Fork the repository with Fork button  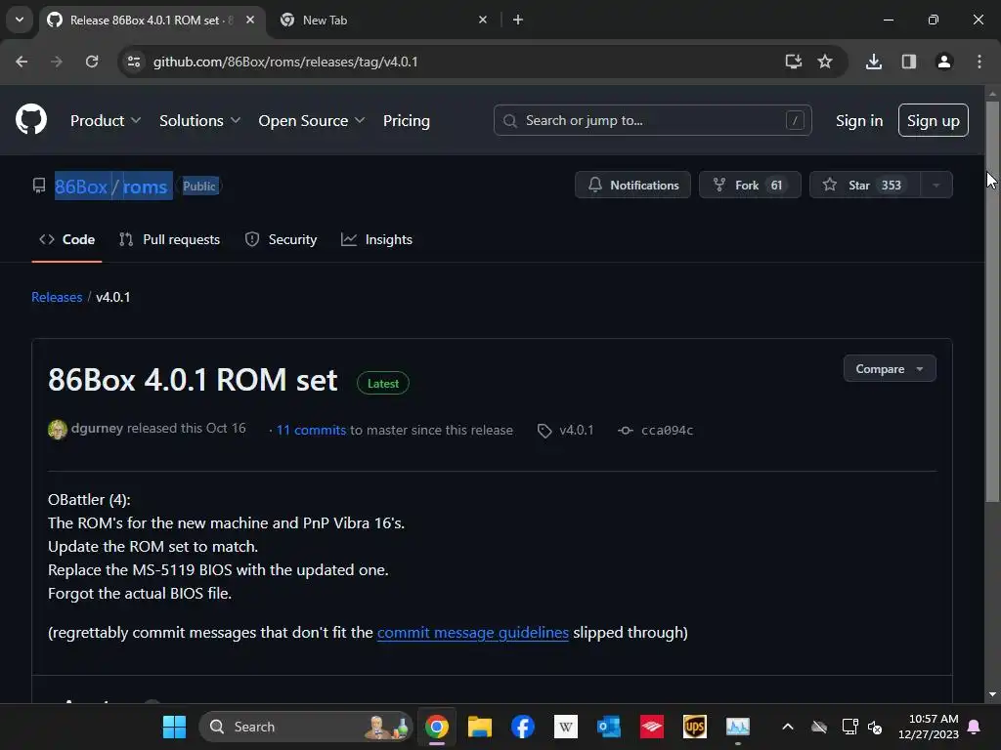pyautogui.click(x=750, y=185)
